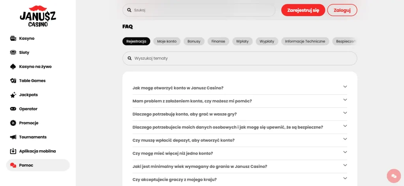
Task: Click the FAQ heading text
Action: (x=127, y=27)
